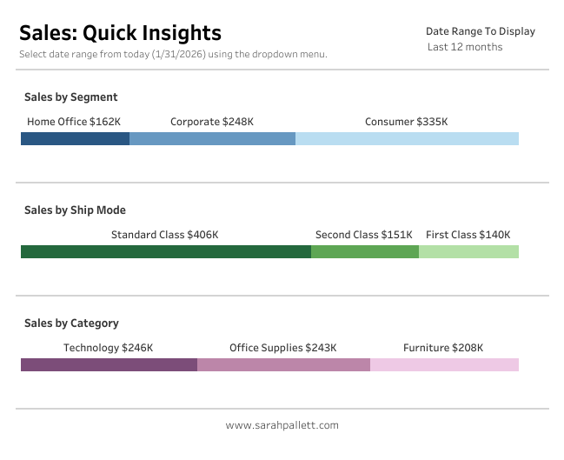Screen dimensions: 564x460
Task: Open the Date Range To Display dropdown
Action: click(x=465, y=47)
